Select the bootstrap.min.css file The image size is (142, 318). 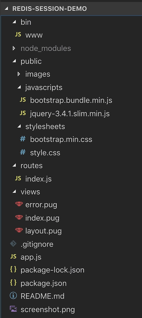pos(61,140)
